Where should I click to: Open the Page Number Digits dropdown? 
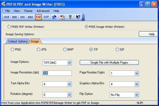tap(136, 73)
